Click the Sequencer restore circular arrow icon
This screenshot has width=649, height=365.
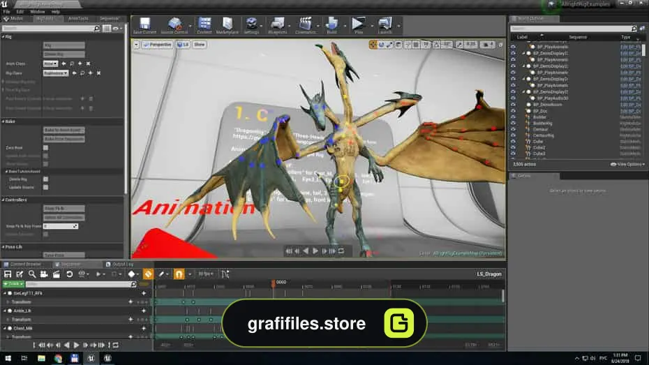70,274
